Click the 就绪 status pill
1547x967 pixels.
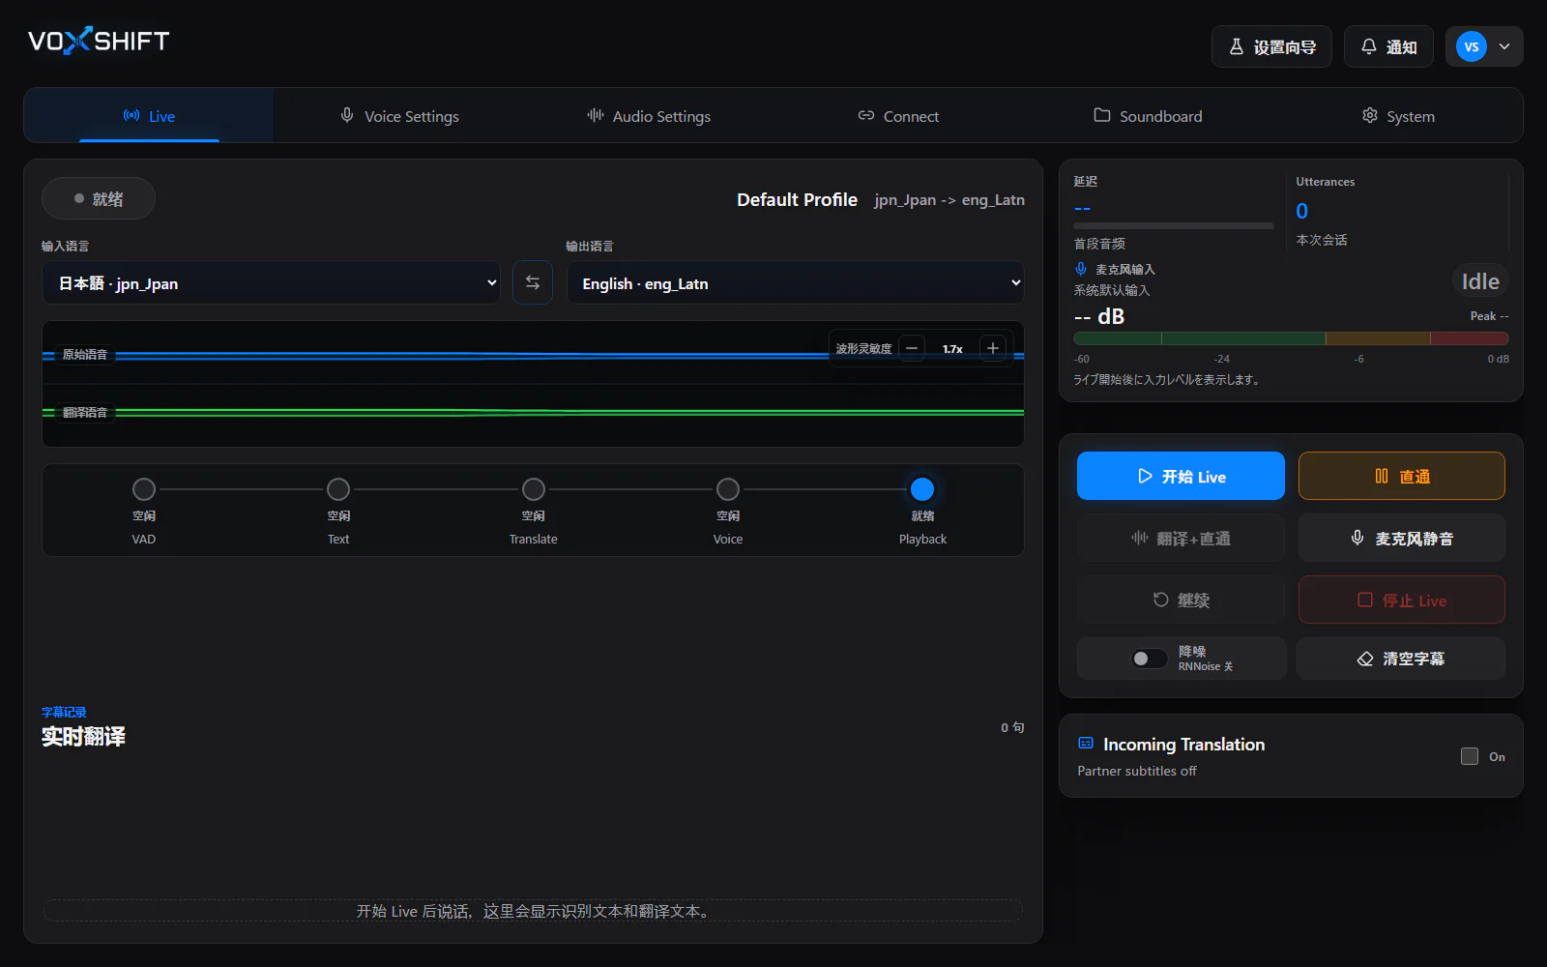point(99,198)
